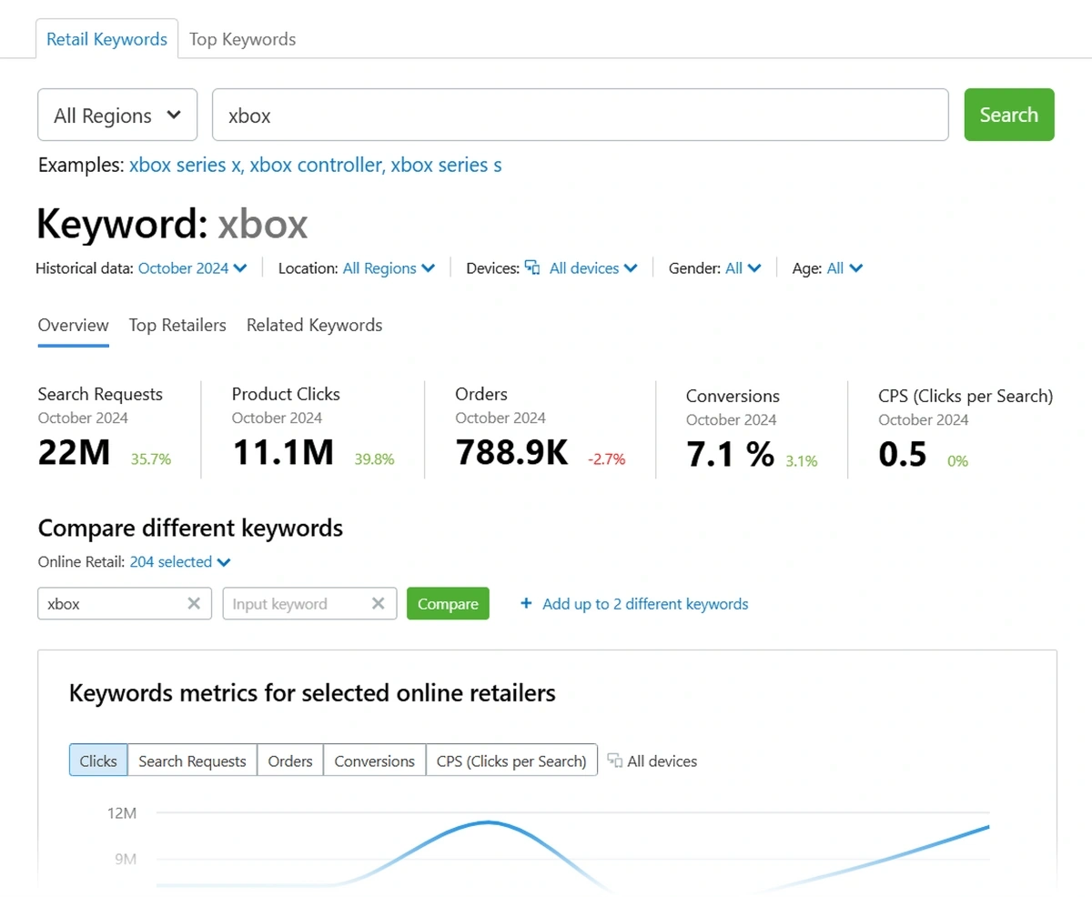Expand Historical data October 2024 dropdown
1092x897 pixels.
pyautogui.click(x=193, y=268)
